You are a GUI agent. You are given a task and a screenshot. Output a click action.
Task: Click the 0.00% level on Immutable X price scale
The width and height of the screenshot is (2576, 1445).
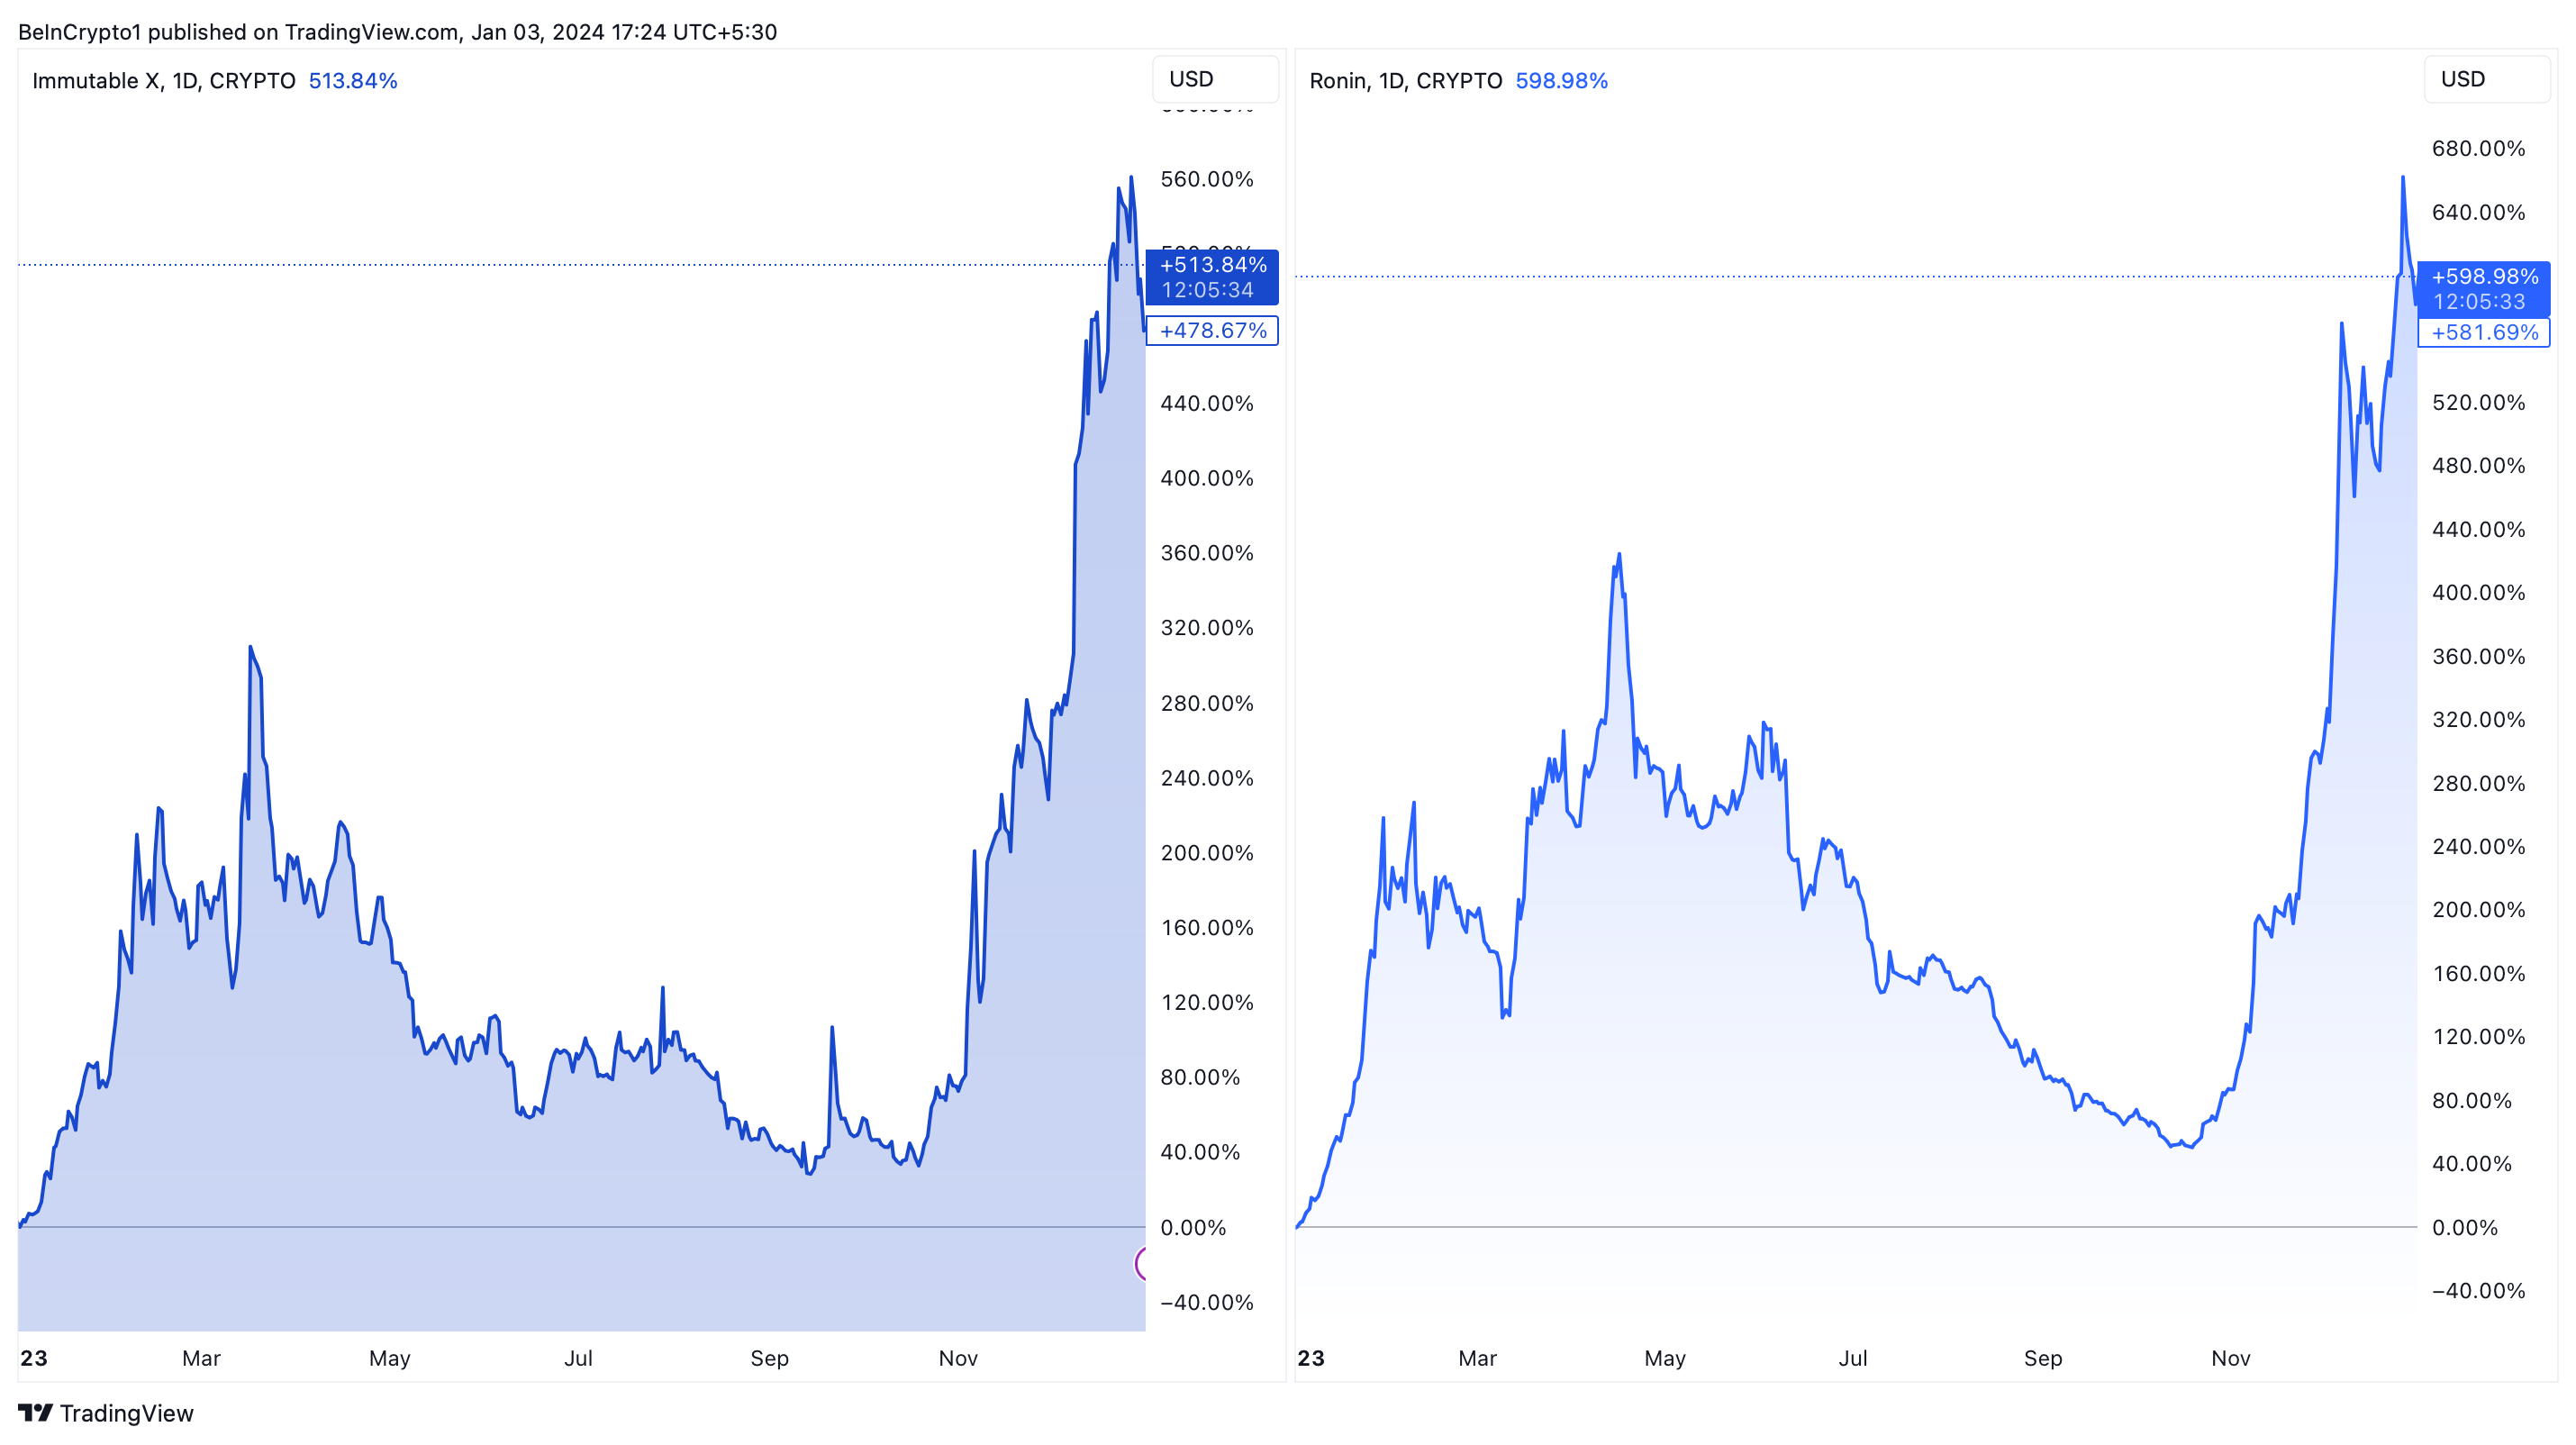click(1192, 1228)
